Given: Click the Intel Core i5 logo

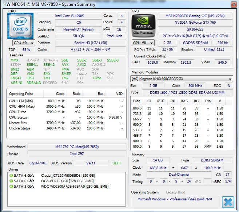Looking at the screenshot, I should point(20,26).
